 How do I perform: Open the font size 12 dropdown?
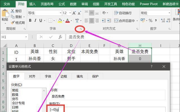(70, 13)
